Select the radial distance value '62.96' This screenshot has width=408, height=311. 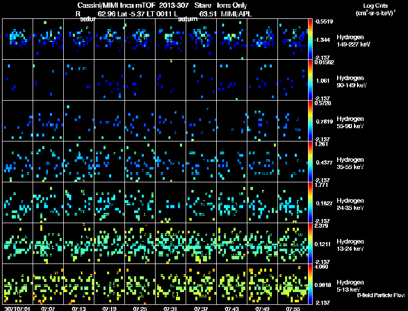tap(107, 14)
